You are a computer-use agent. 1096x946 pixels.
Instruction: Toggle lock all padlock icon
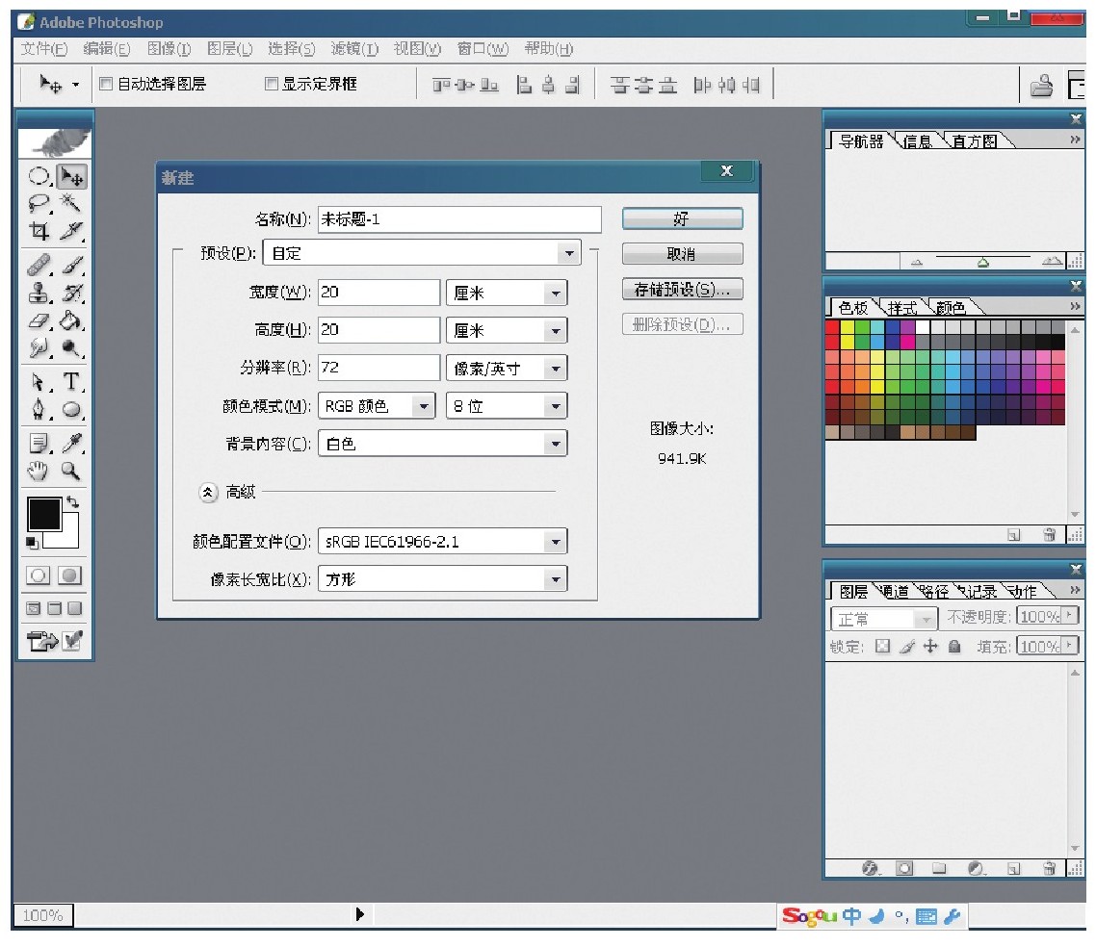click(954, 647)
